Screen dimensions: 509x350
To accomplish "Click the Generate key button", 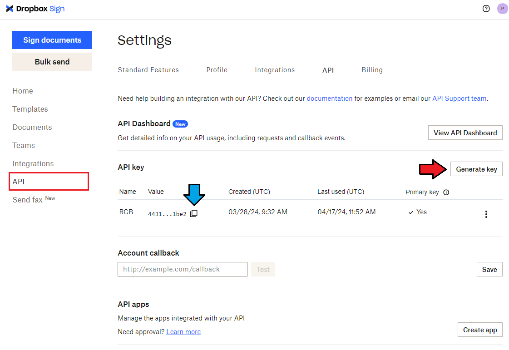I will [476, 169].
